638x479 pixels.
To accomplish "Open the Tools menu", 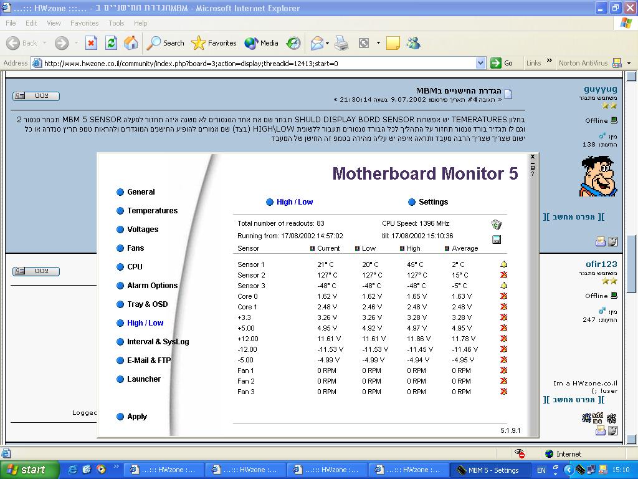I will coord(117,23).
